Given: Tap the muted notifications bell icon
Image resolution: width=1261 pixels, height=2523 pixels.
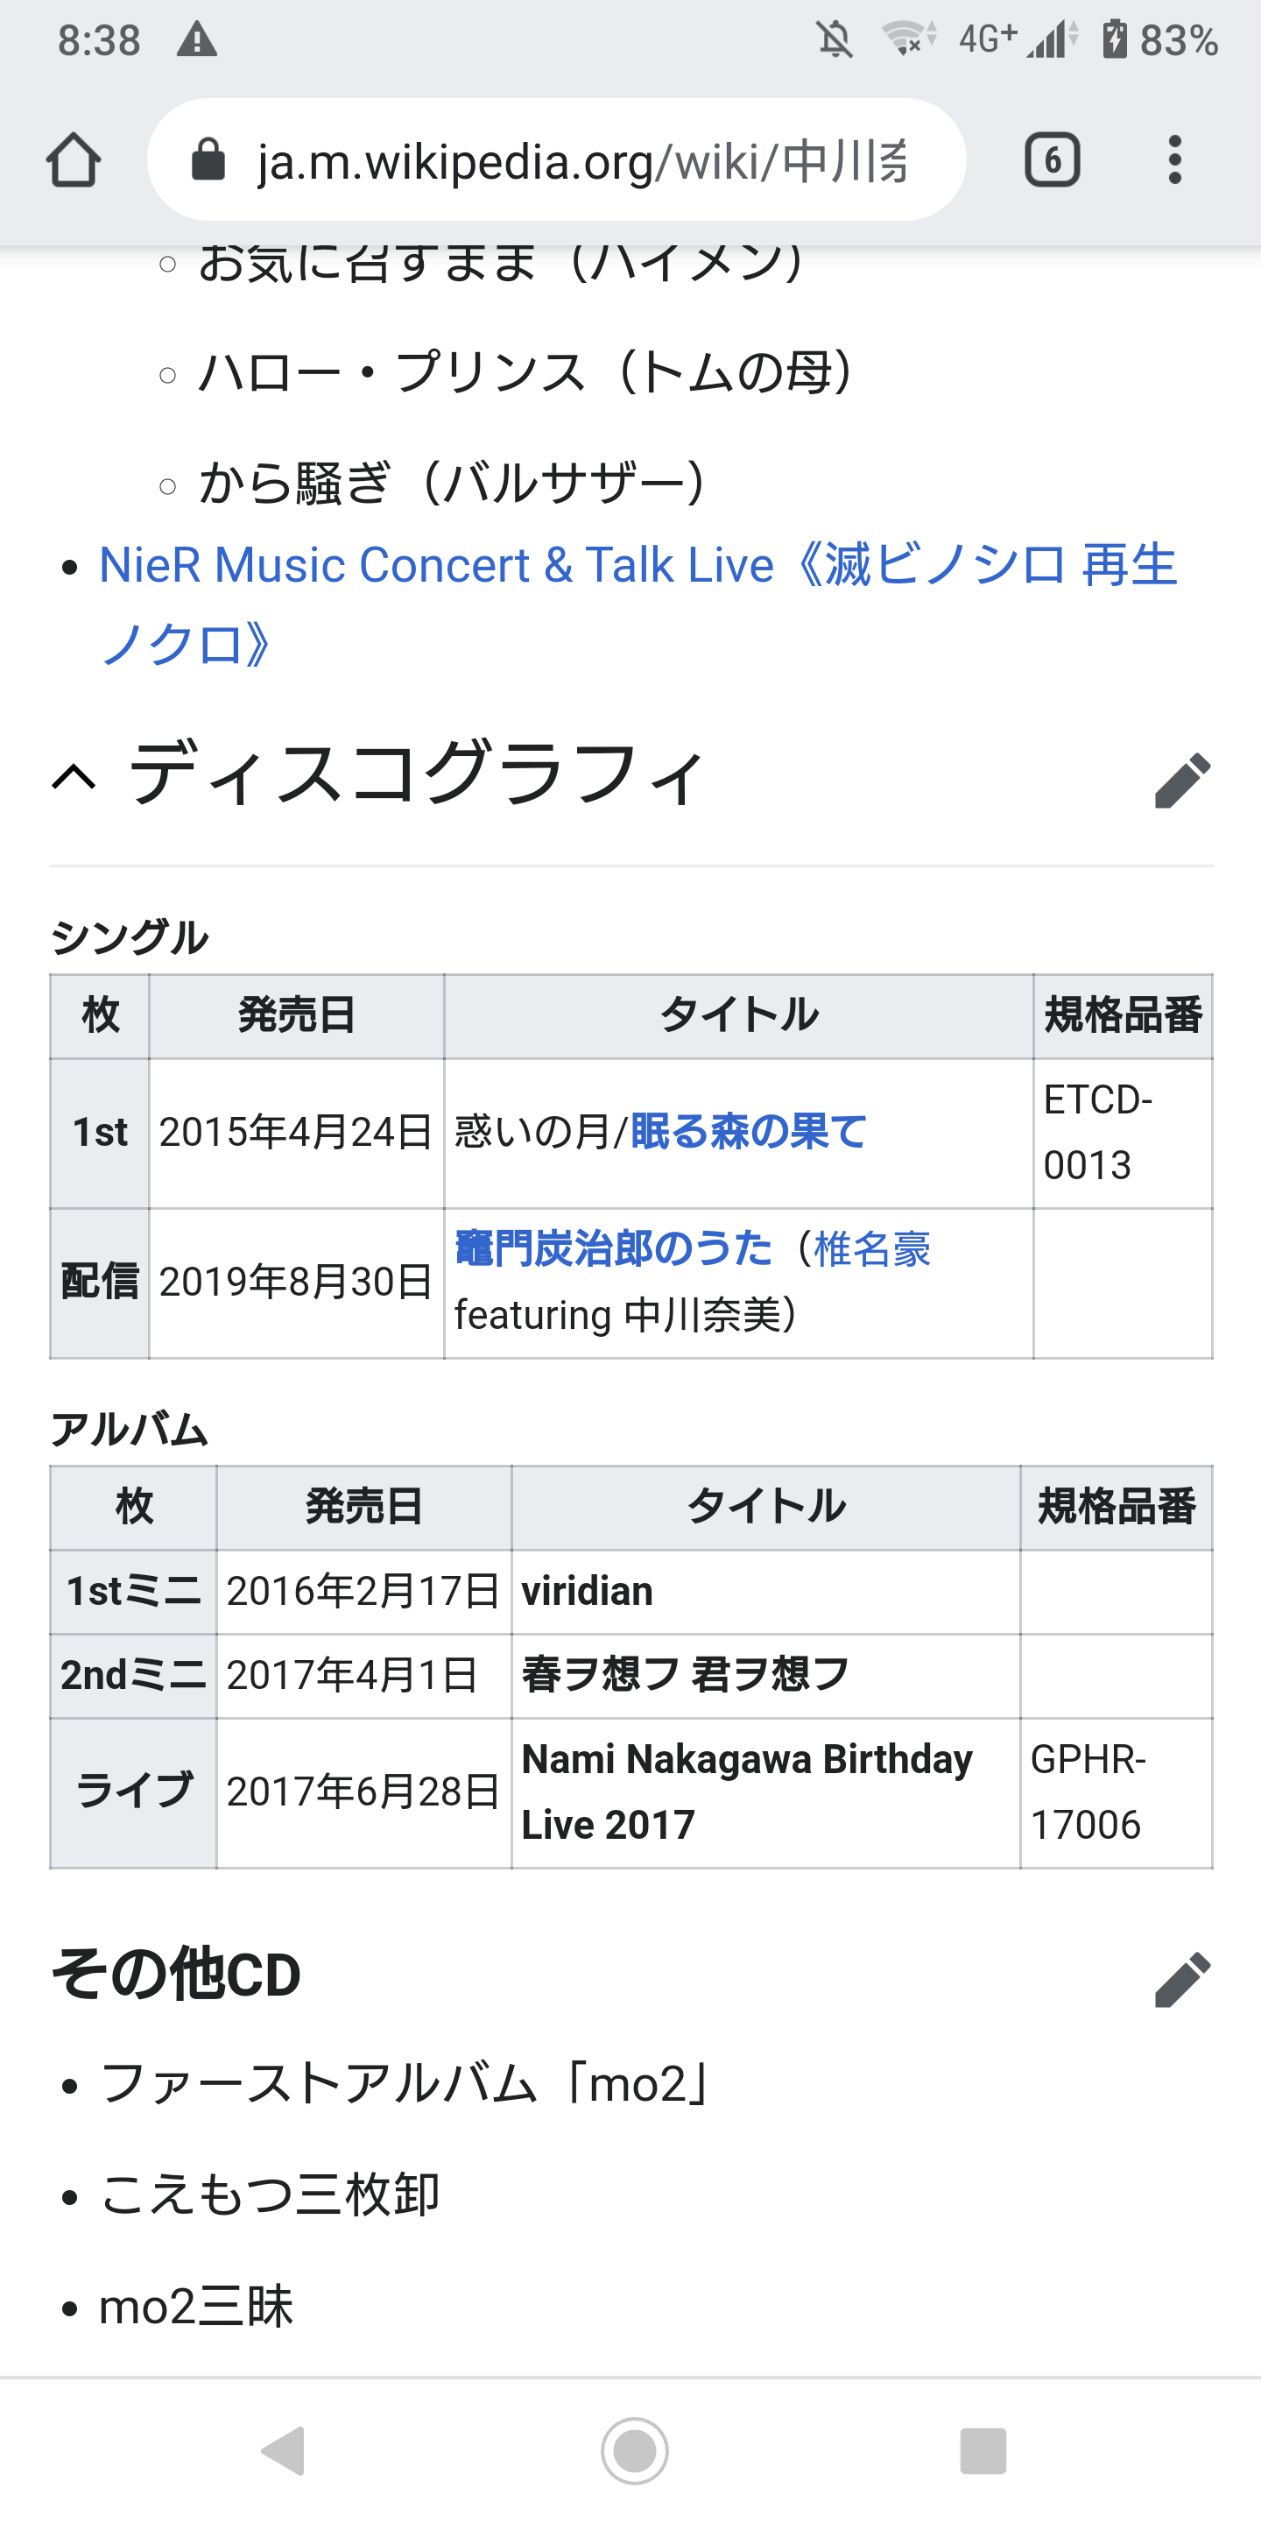Looking at the screenshot, I should click(835, 40).
